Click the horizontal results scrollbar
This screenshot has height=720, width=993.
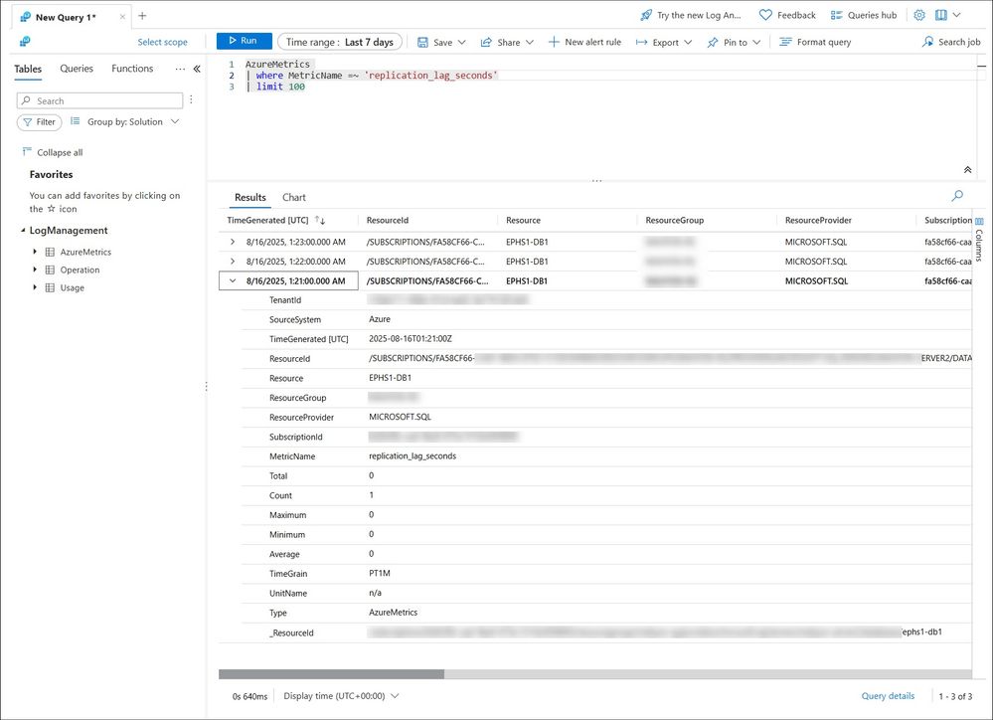(331, 674)
